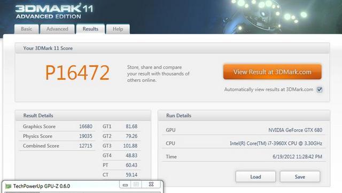Click the GPU-Z app icon
Viewport: 342px width, 193px height.
tap(8, 186)
